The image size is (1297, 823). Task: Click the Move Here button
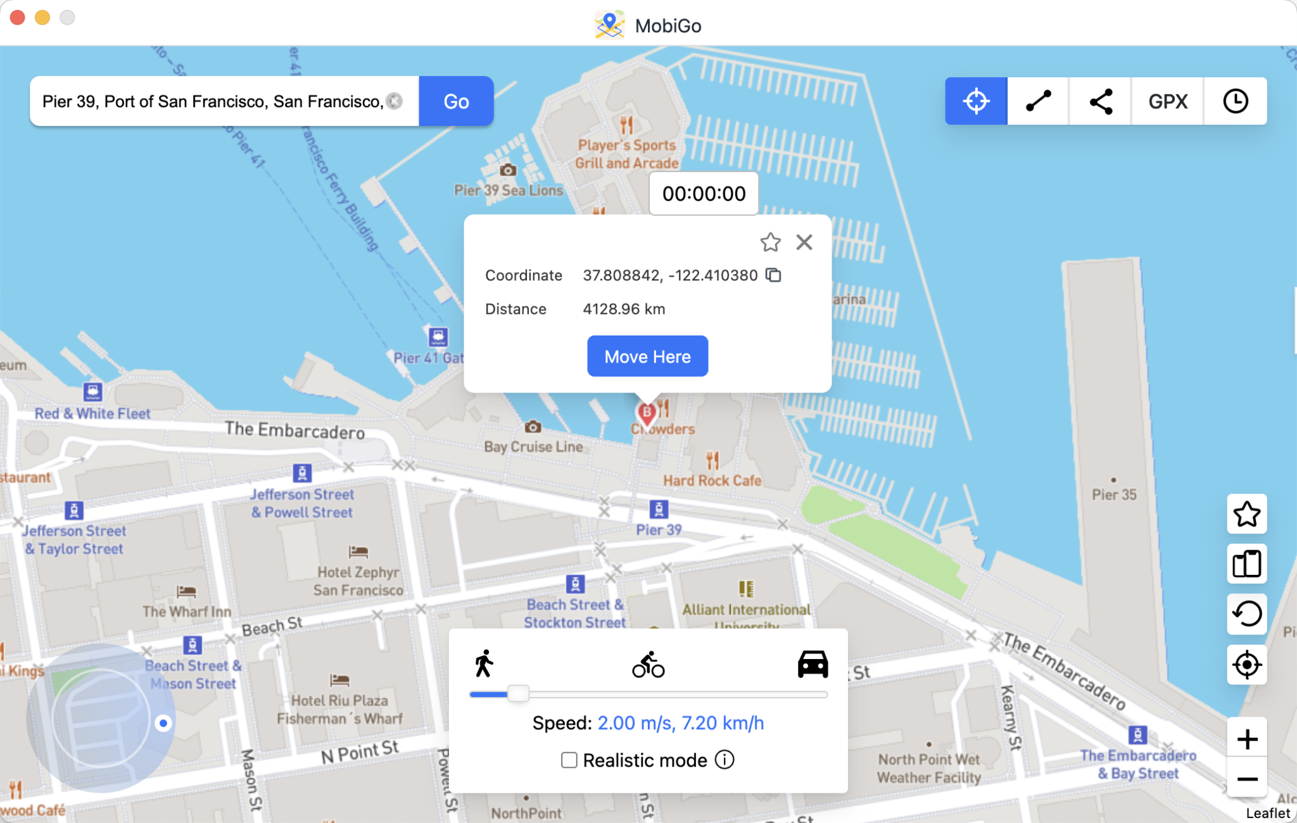647,356
